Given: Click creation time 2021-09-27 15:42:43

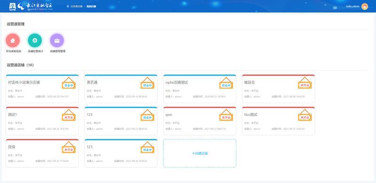Looking at the screenshot, I should coord(294,129).
